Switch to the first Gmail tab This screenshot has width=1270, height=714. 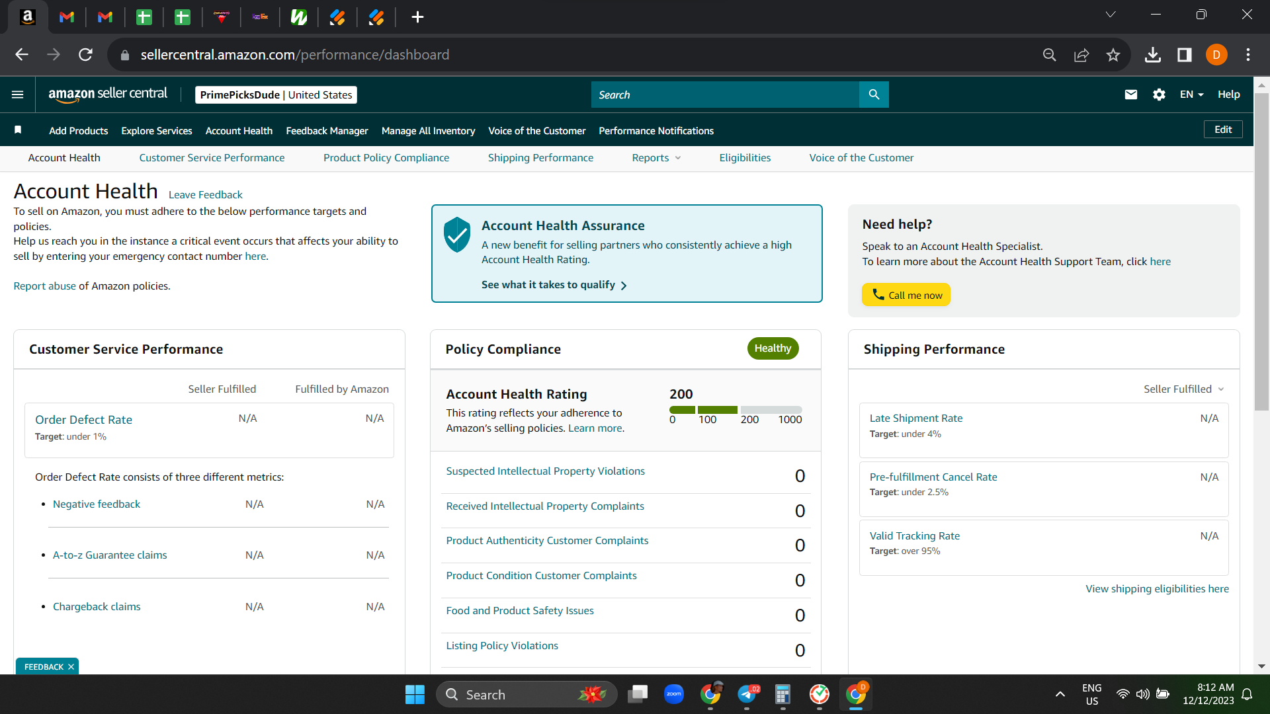67,17
